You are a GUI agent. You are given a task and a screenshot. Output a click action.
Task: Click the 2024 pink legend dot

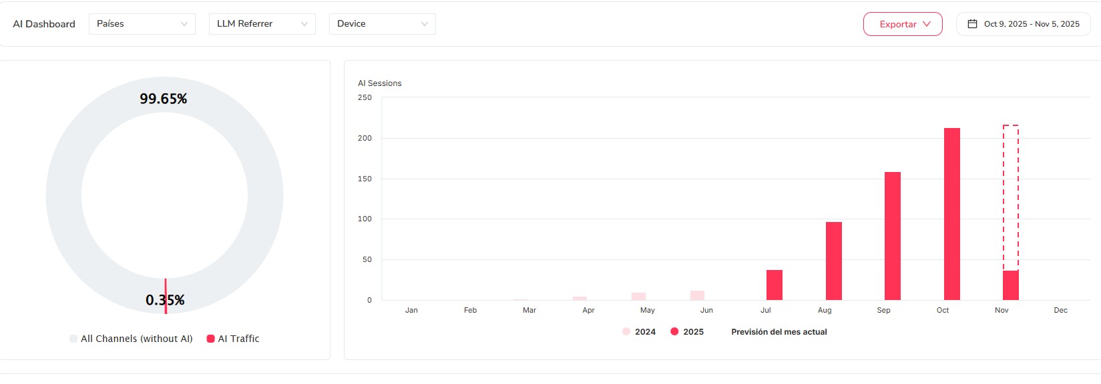coord(626,331)
